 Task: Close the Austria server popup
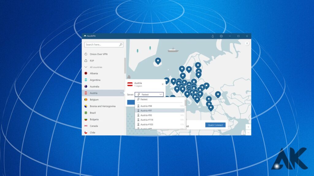tap(163, 84)
